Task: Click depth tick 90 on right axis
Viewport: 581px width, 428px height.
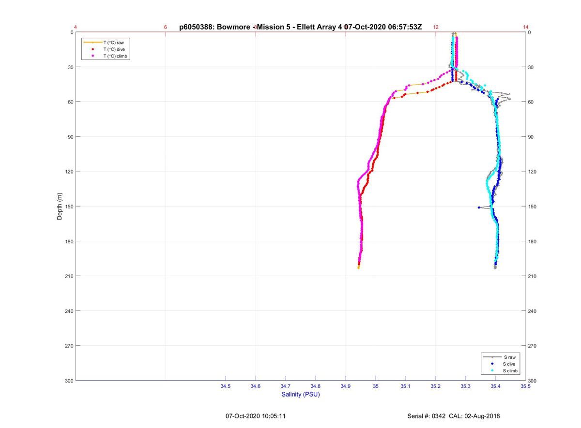Action: pyautogui.click(x=531, y=137)
